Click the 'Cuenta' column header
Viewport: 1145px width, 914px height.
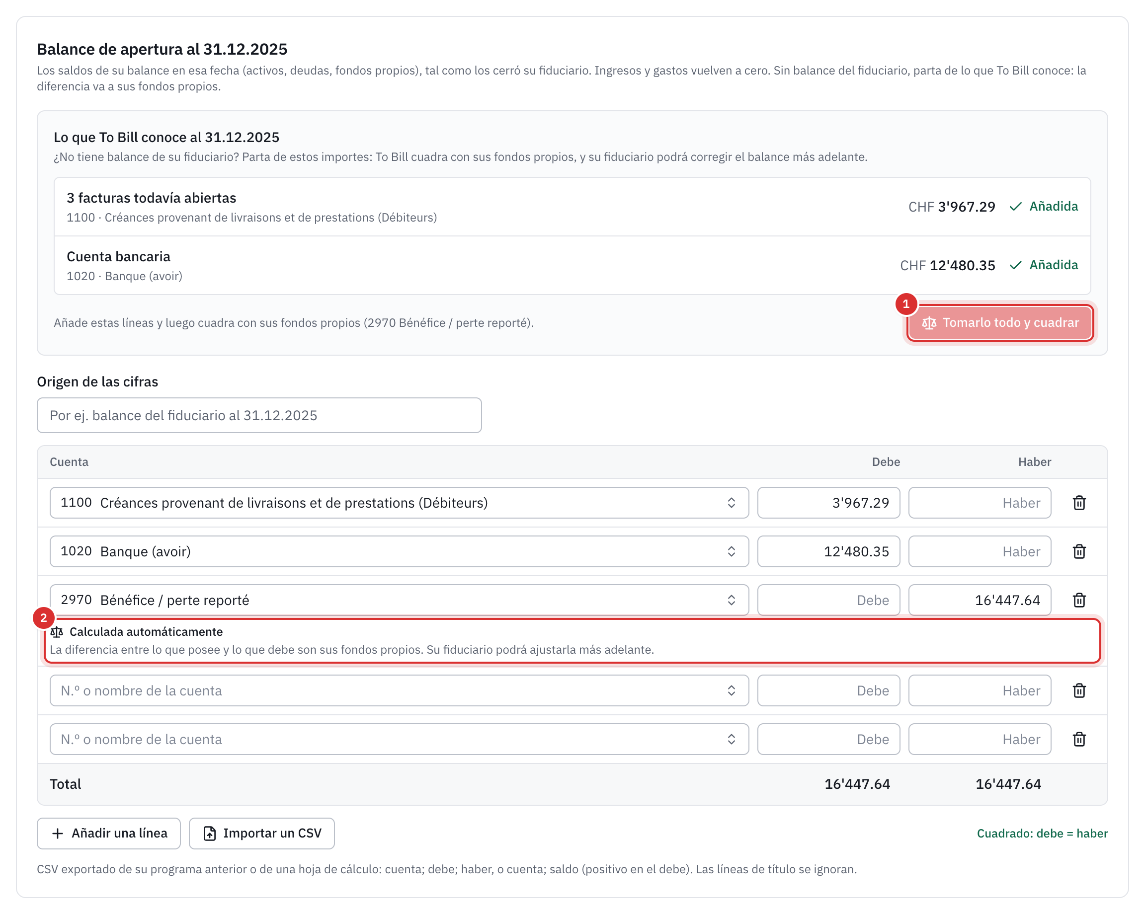69,462
